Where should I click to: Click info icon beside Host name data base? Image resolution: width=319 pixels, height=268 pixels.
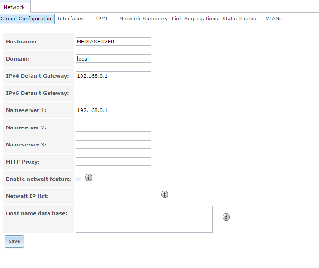point(226,217)
